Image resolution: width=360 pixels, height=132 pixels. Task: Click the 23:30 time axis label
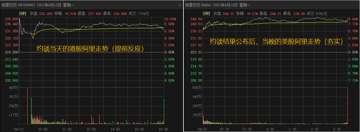click(247, 129)
